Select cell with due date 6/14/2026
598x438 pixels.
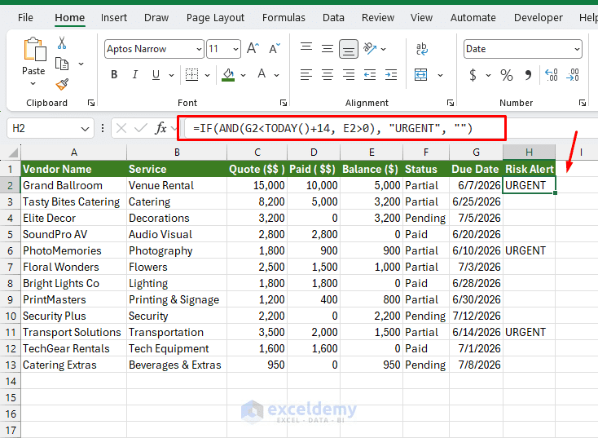click(x=476, y=332)
